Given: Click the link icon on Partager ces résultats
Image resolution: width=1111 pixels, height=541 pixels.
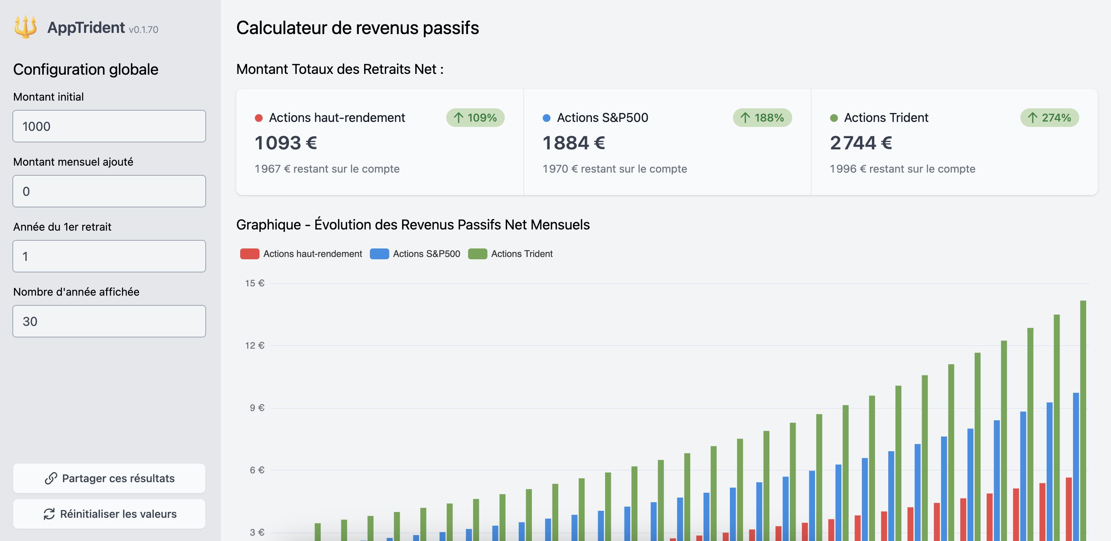Looking at the screenshot, I should (x=51, y=478).
